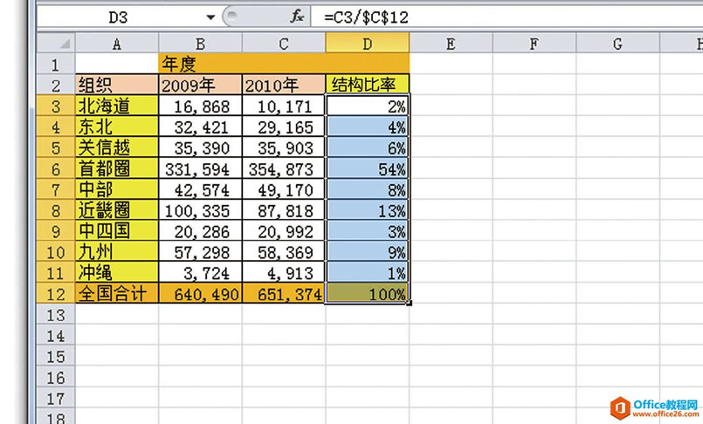
Task: Open the Name Box dropdown arrow
Action: click(x=210, y=17)
